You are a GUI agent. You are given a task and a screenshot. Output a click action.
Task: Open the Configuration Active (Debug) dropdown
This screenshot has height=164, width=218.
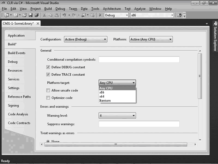(85, 40)
